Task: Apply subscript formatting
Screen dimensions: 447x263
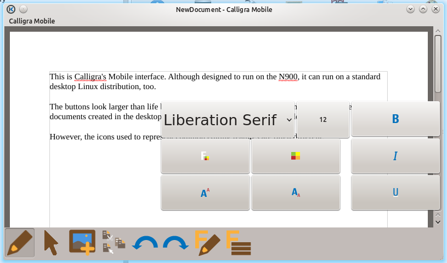Action: pos(296,192)
